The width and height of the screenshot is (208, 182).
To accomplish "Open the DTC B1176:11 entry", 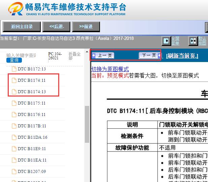I will point(32,114).
